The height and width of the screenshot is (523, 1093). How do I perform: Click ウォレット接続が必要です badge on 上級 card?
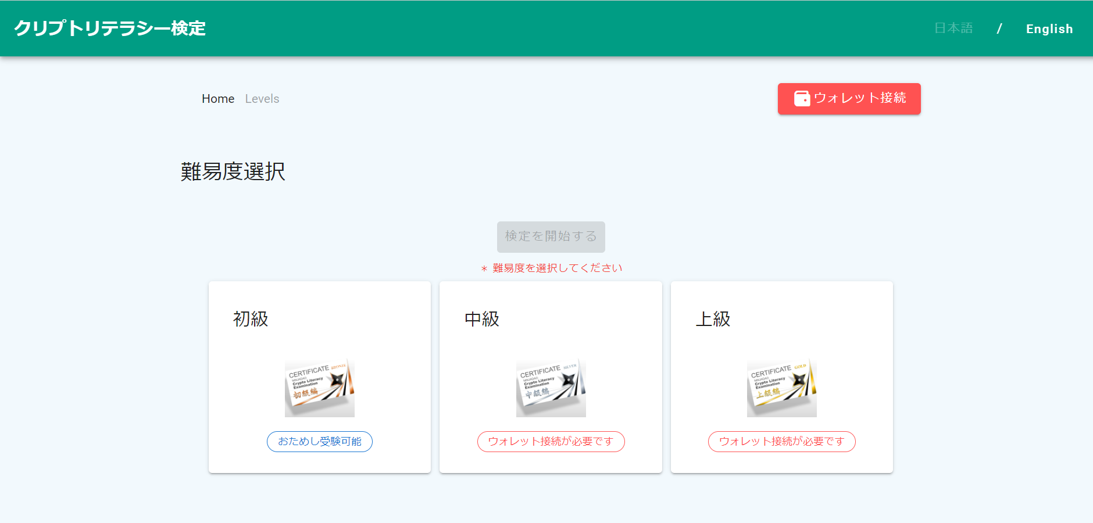tap(782, 442)
